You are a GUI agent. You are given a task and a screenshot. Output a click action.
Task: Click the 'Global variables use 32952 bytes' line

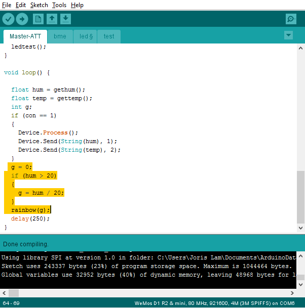tap(148, 275)
